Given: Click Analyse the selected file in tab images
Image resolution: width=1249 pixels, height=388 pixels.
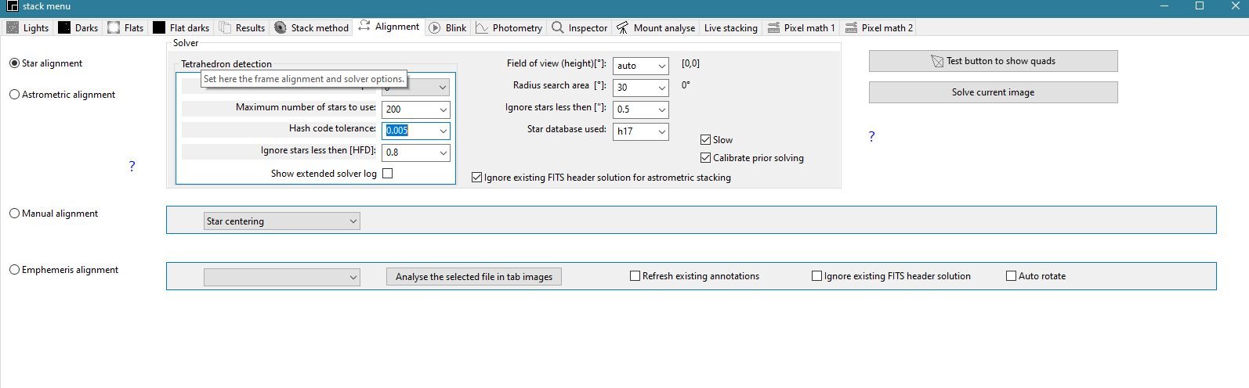Looking at the screenshot, I should coord(473,277).
